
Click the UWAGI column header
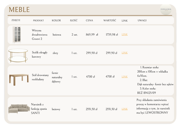(142, 20)
